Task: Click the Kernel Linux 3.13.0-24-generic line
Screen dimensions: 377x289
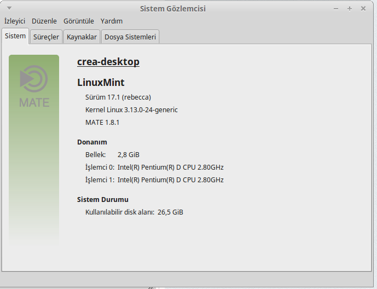Action: [x=131, y=110]
